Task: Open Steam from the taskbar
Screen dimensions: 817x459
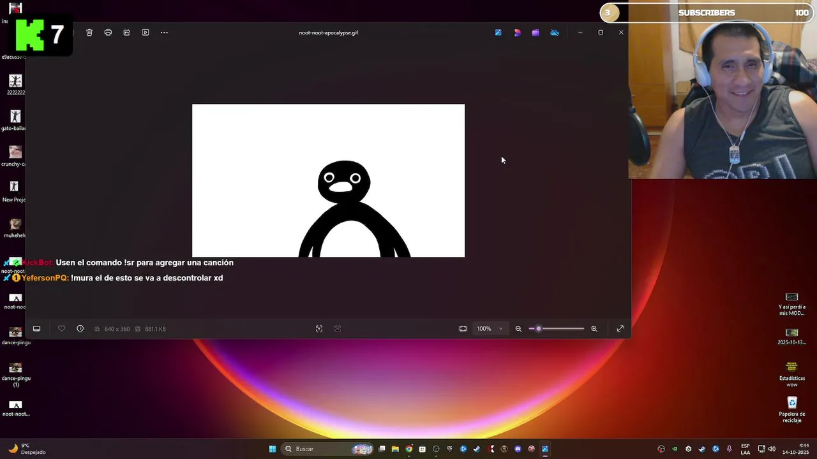Action: click(x=477, y=449)
